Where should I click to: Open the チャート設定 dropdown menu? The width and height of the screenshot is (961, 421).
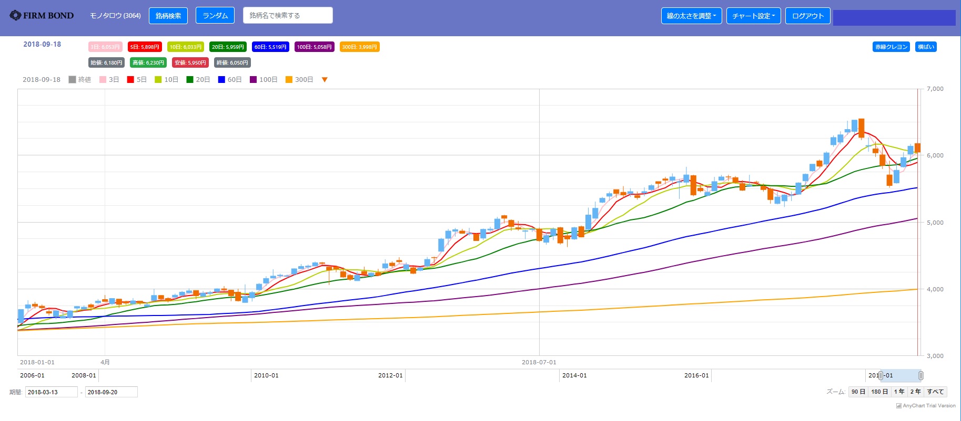coord(753,16)
